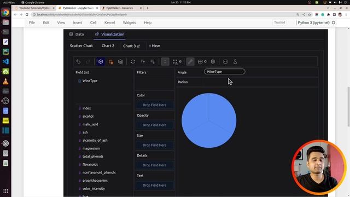Click the Text Drop Field Here box
The width and height of the screenshot is (350, 197).
[154, 186]
